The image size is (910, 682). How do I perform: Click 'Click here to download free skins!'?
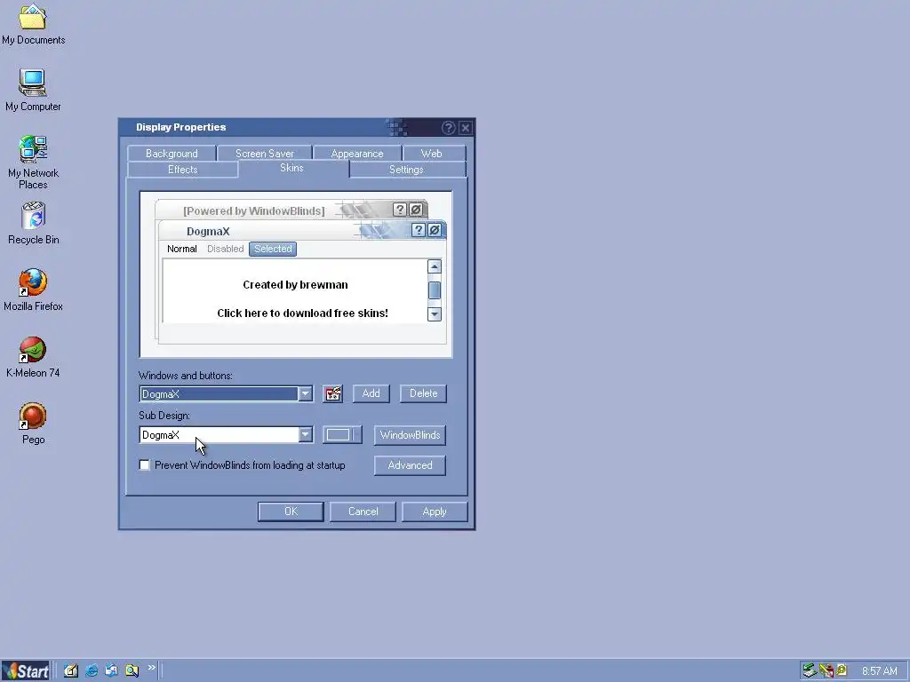302,313
